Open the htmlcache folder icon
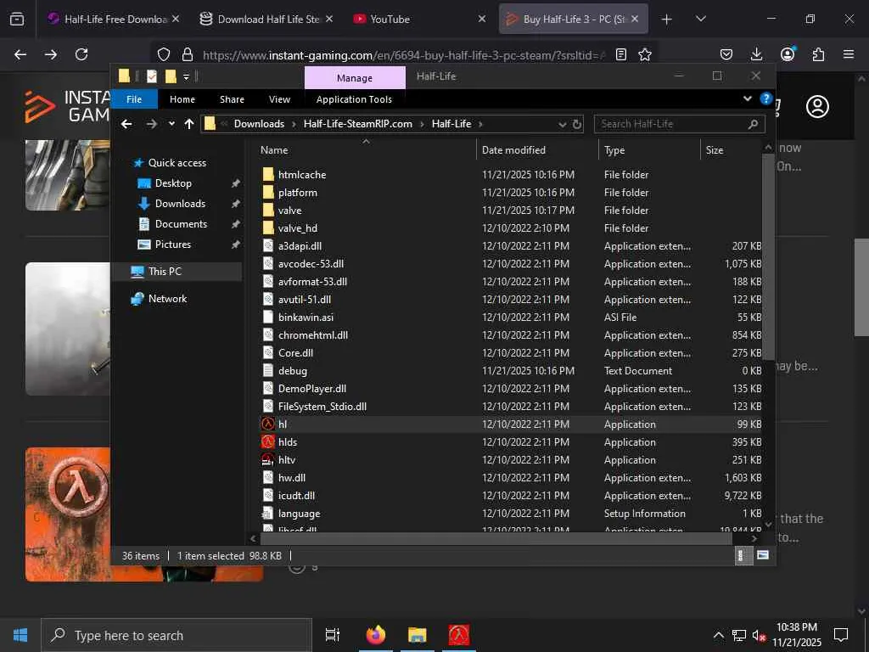This screenshot has width=869, height=652. pyautogui.click(x=268, y=175)
